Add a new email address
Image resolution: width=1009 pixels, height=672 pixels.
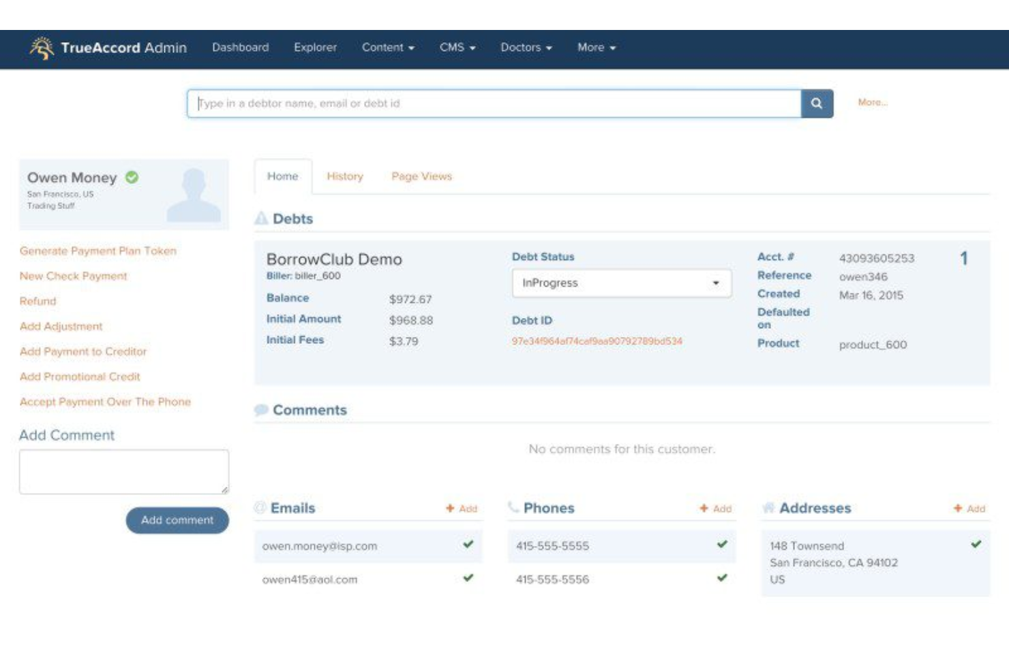tap(462, 509)
